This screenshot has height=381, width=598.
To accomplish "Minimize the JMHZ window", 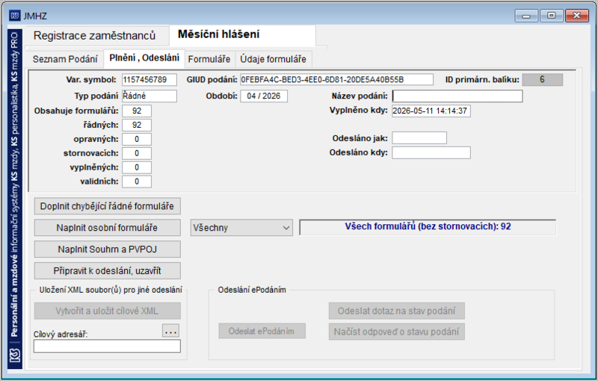I will point(526,16).
